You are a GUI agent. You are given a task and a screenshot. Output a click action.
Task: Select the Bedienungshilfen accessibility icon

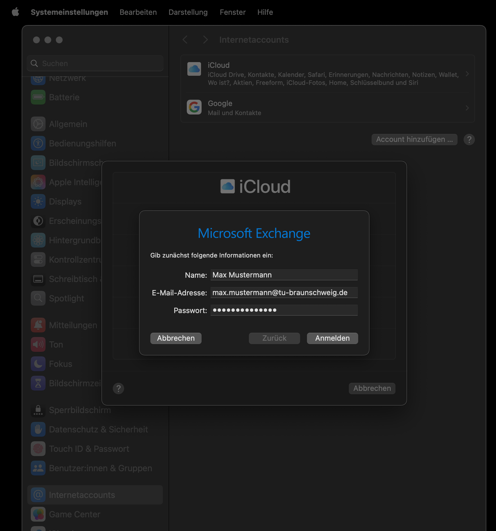38,143
